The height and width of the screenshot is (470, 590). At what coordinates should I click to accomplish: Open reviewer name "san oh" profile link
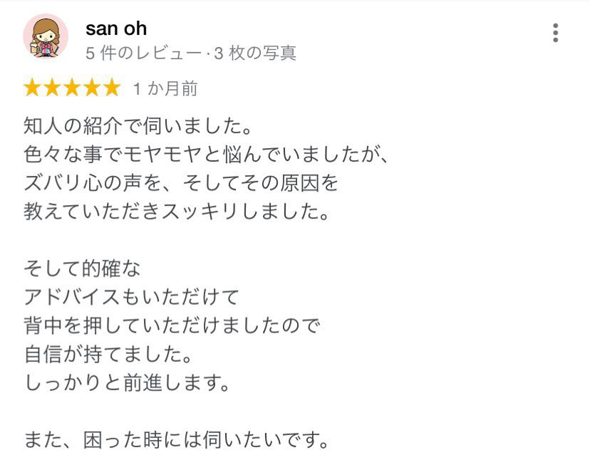pos(116,28)
